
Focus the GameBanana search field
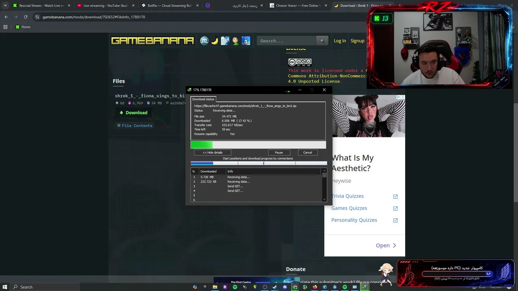click(287, 41)
